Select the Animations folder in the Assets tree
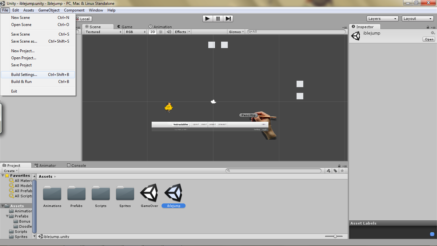The width and height of the screenshot is (437, 246). (x=21, y=211)
